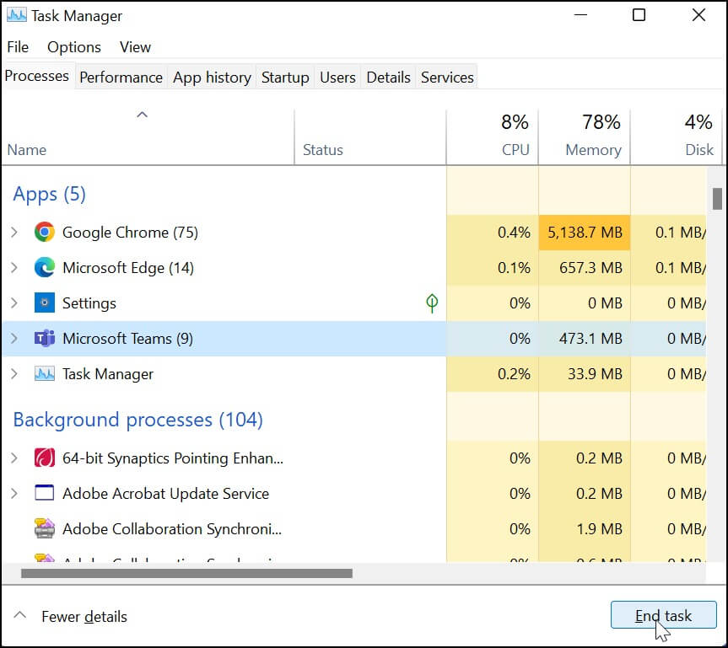
Task: Collapse view with Fewer details chevron
Action: tap(20, 615)
